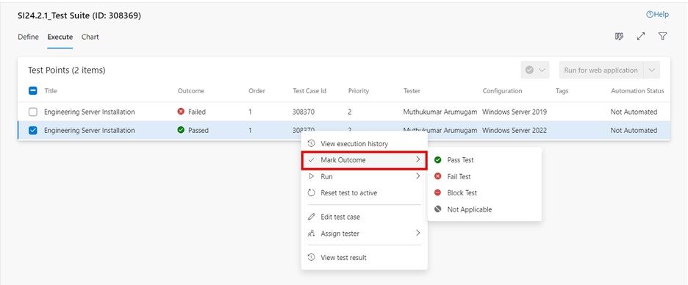Click the green Pass Test icon

tap(437, 160)
